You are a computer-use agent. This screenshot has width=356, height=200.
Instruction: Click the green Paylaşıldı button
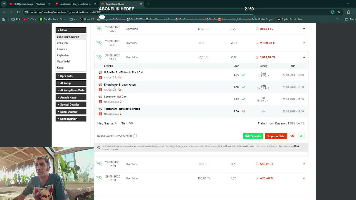pyautogui.click(x=253, y=136)
